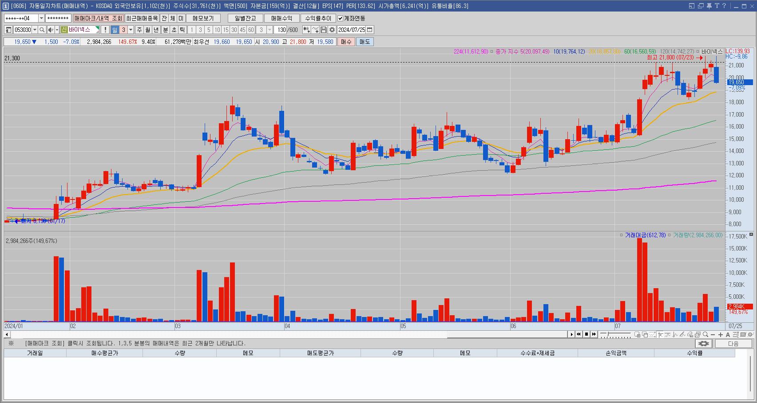The image size is (757, 403).
Task: Open the 미 tab button
Action: click(181, 18)
